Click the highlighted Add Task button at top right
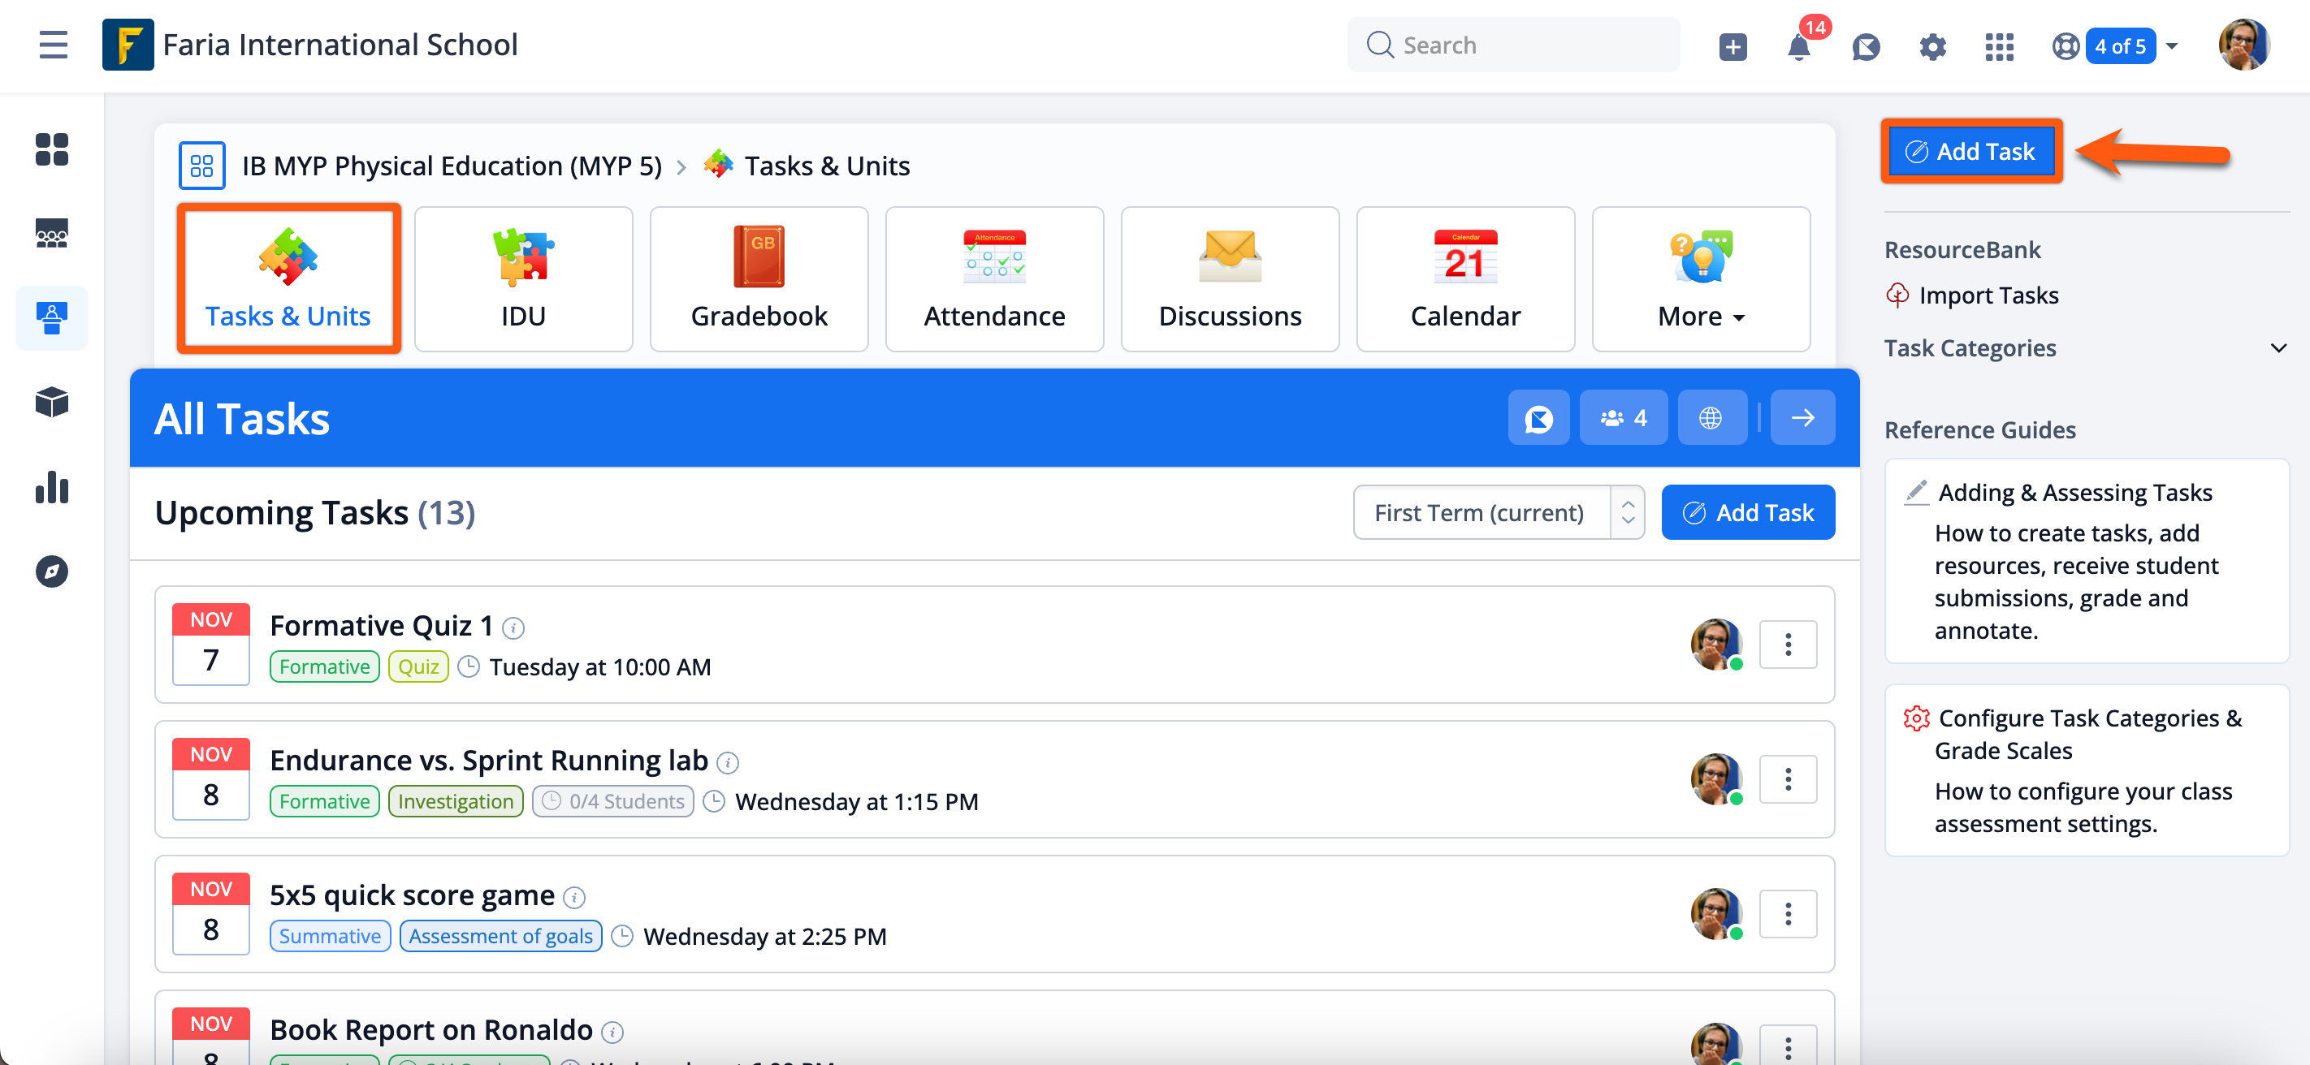The image size is (2310, 1065). [x=1971, y=152]
